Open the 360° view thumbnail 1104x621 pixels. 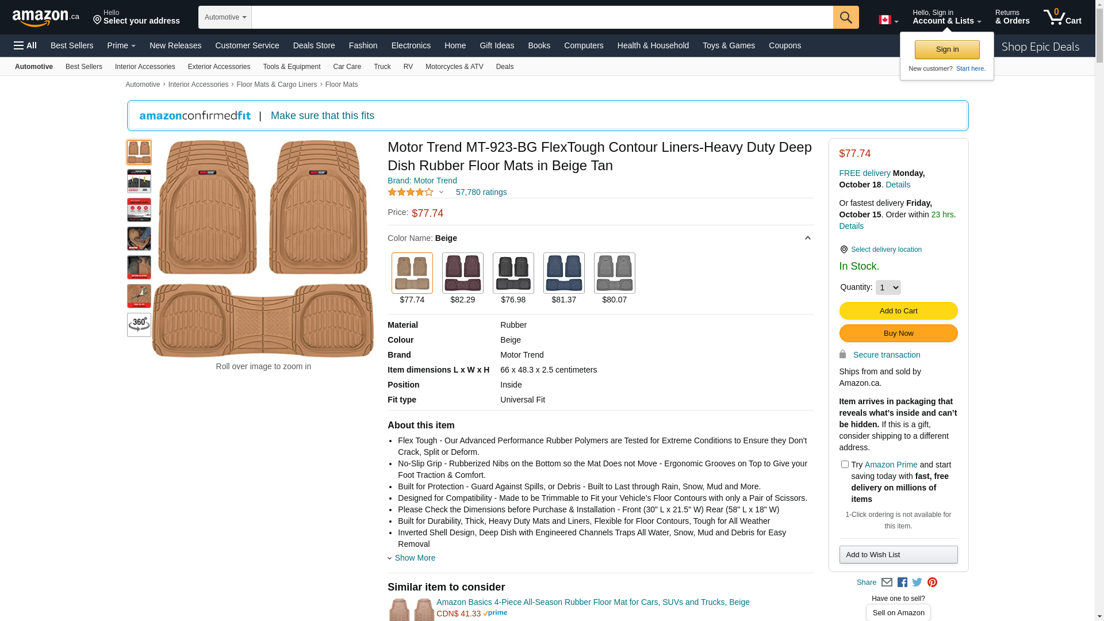click(139, 325)
